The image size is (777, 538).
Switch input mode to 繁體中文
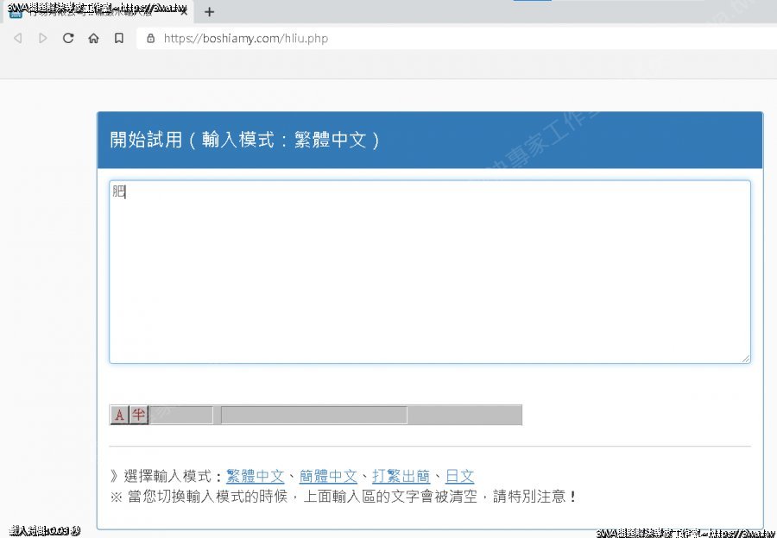[x=255, y=476]
